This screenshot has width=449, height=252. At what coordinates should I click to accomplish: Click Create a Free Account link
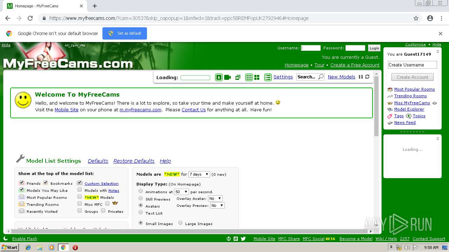(x=355, y=65)
